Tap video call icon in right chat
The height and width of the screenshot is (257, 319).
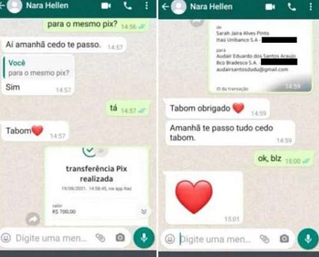pos(270,7)
